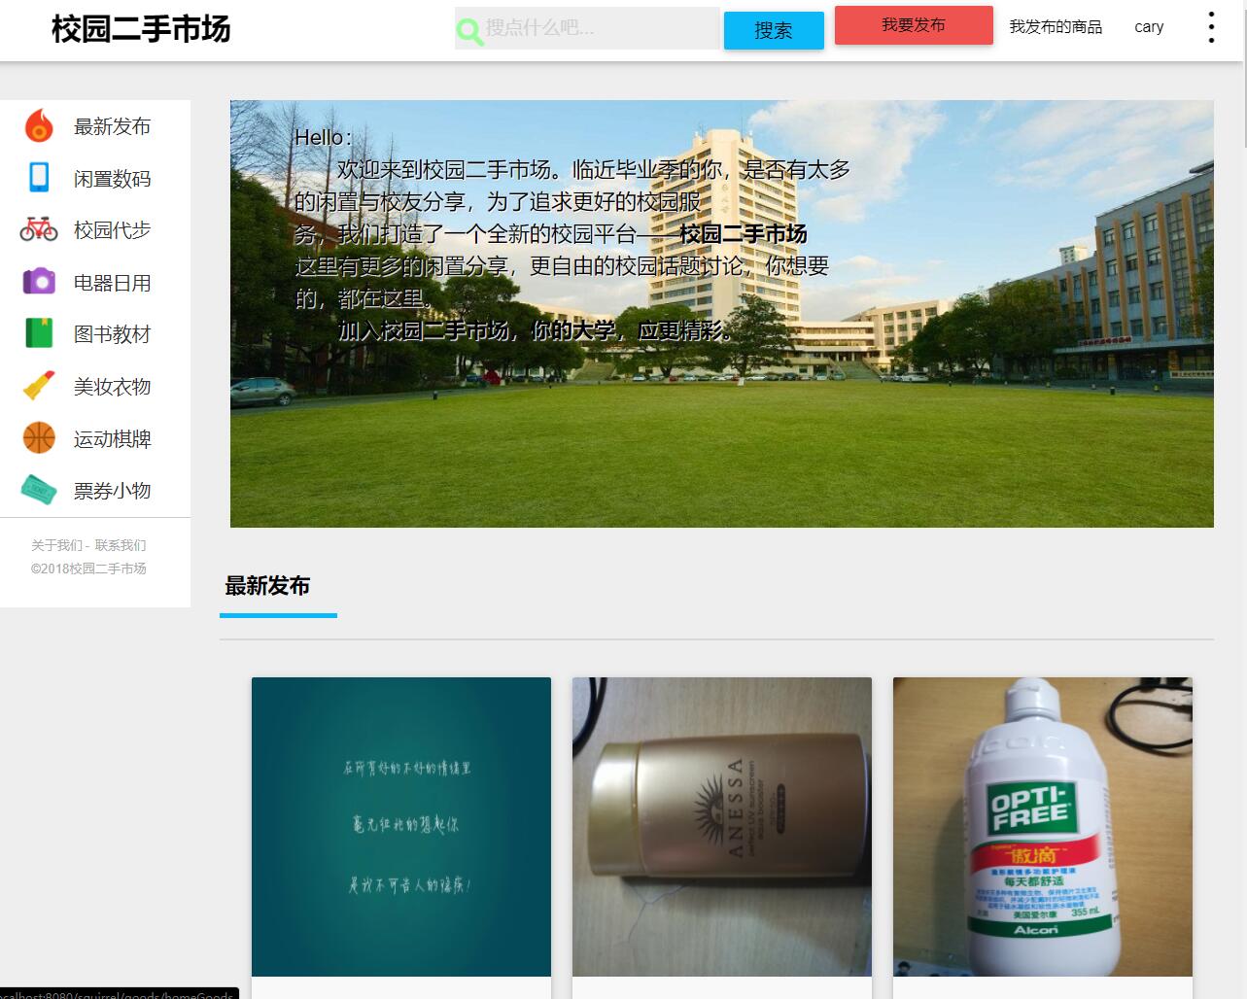This screenshot has height=999, width=1247.
Task: Open the 联系我们 link
Action: 121,545
